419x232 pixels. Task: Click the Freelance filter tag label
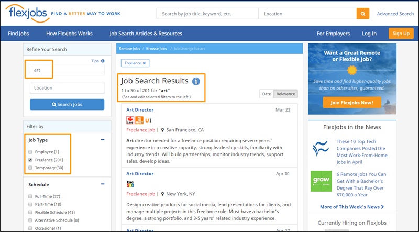click(133, 63)
